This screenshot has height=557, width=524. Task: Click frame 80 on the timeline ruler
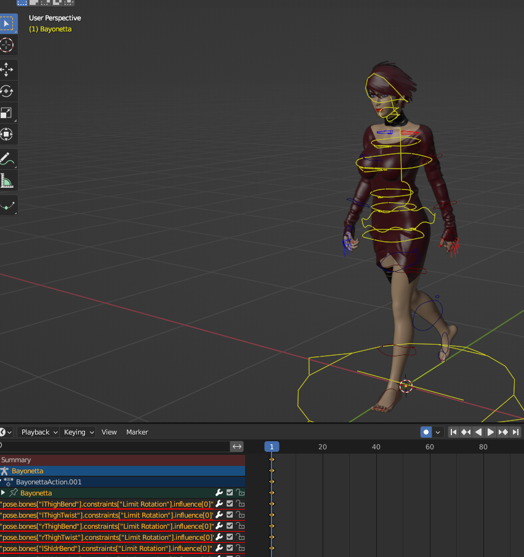483,447
